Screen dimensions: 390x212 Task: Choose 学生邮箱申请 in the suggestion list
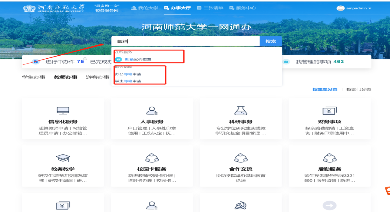(128, 81)
